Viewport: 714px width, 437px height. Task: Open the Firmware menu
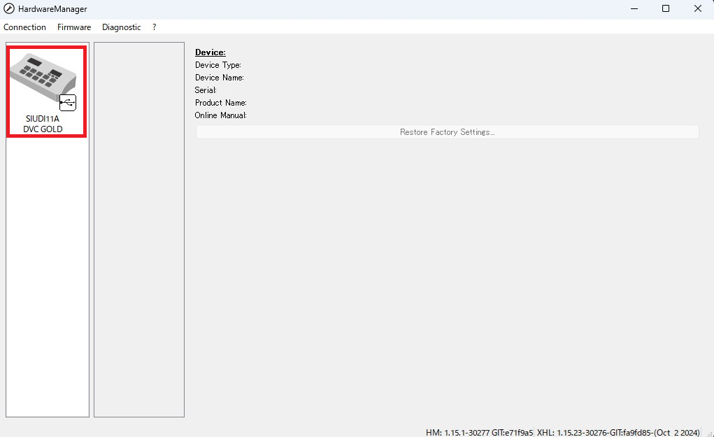click(x=74, y=27)
